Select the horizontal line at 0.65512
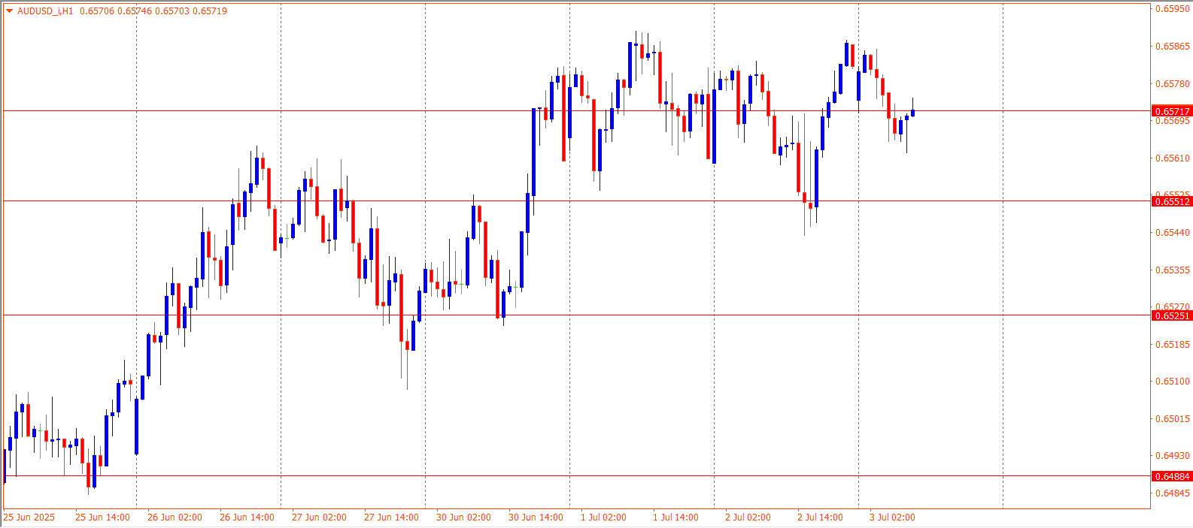 577,201
